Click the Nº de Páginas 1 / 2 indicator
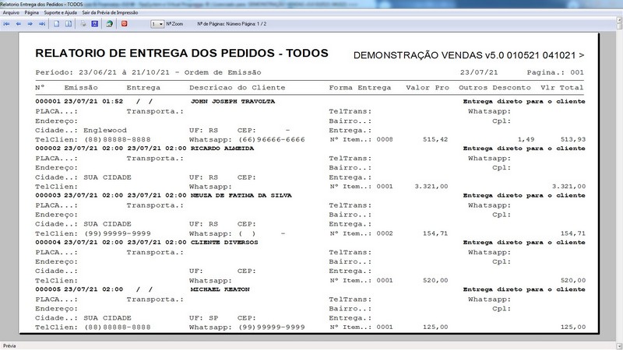Image resolution: width=623 pixels, height=350 pixels. pyautogui.click(x=231, y=24)
